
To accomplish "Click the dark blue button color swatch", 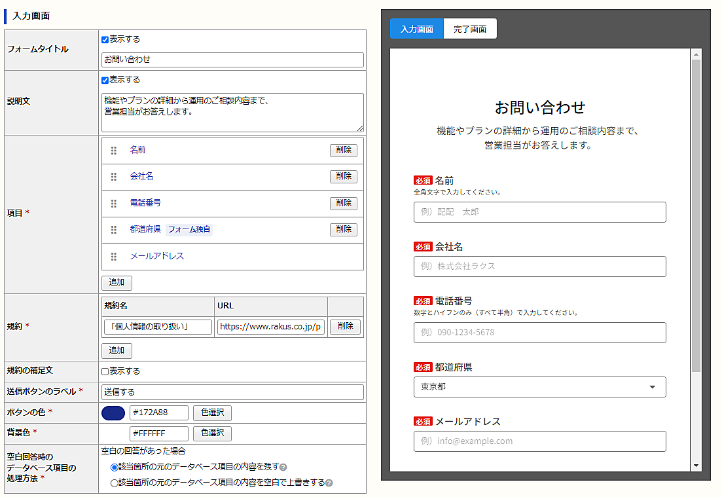I will click(x=113, y=413).
